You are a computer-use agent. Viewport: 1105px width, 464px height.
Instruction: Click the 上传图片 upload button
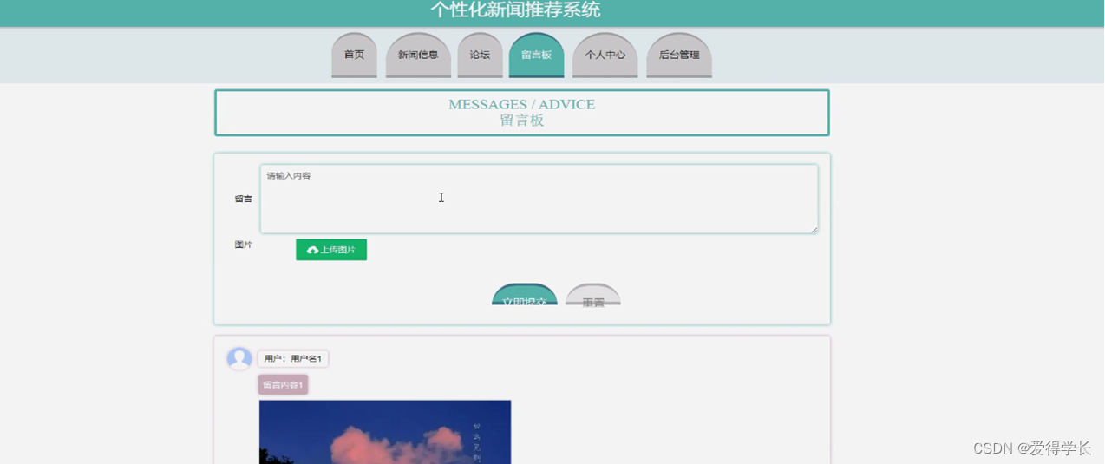[x=331, y=250]
